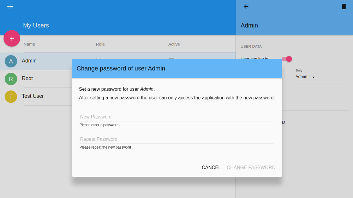353x198 pixels.
Task: Delete user with the trash icon
Action: point(343,6)
